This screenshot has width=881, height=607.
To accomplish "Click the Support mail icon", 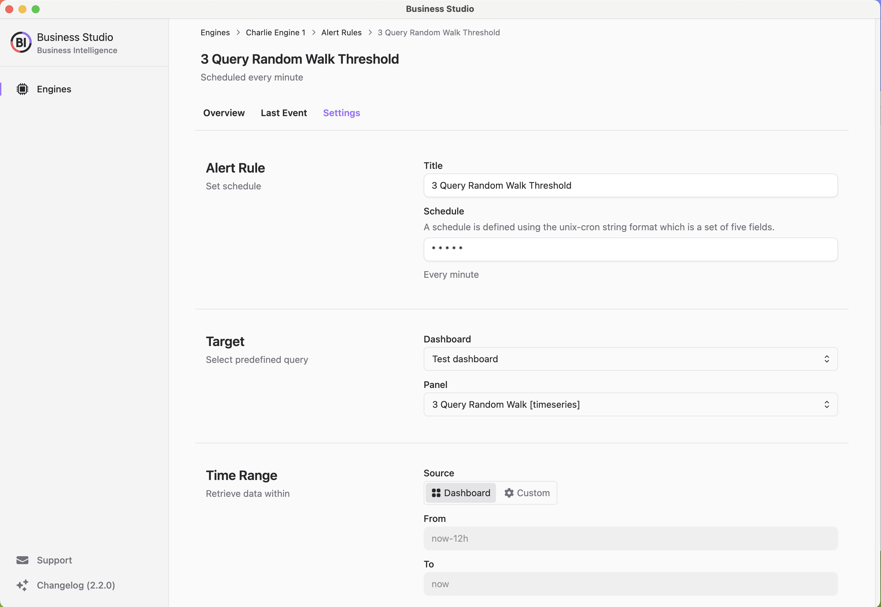I will [22, 560].
